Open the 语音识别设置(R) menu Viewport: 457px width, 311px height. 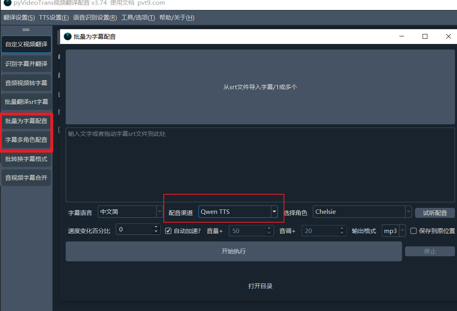click(95, 18)
